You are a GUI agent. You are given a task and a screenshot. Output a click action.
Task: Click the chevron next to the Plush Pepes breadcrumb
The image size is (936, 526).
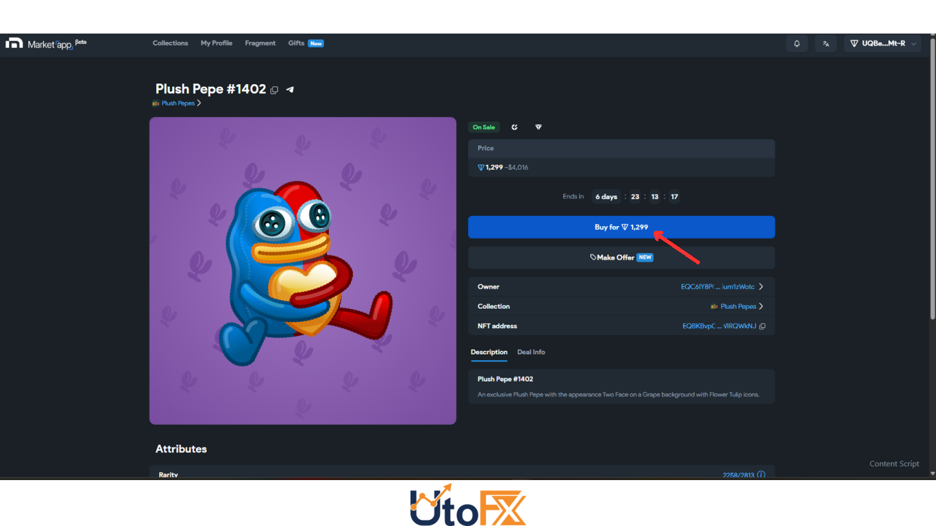(x=199, y=103)
